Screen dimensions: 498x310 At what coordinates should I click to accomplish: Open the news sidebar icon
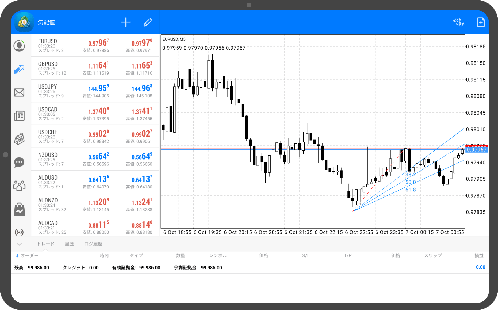point(19,116)
